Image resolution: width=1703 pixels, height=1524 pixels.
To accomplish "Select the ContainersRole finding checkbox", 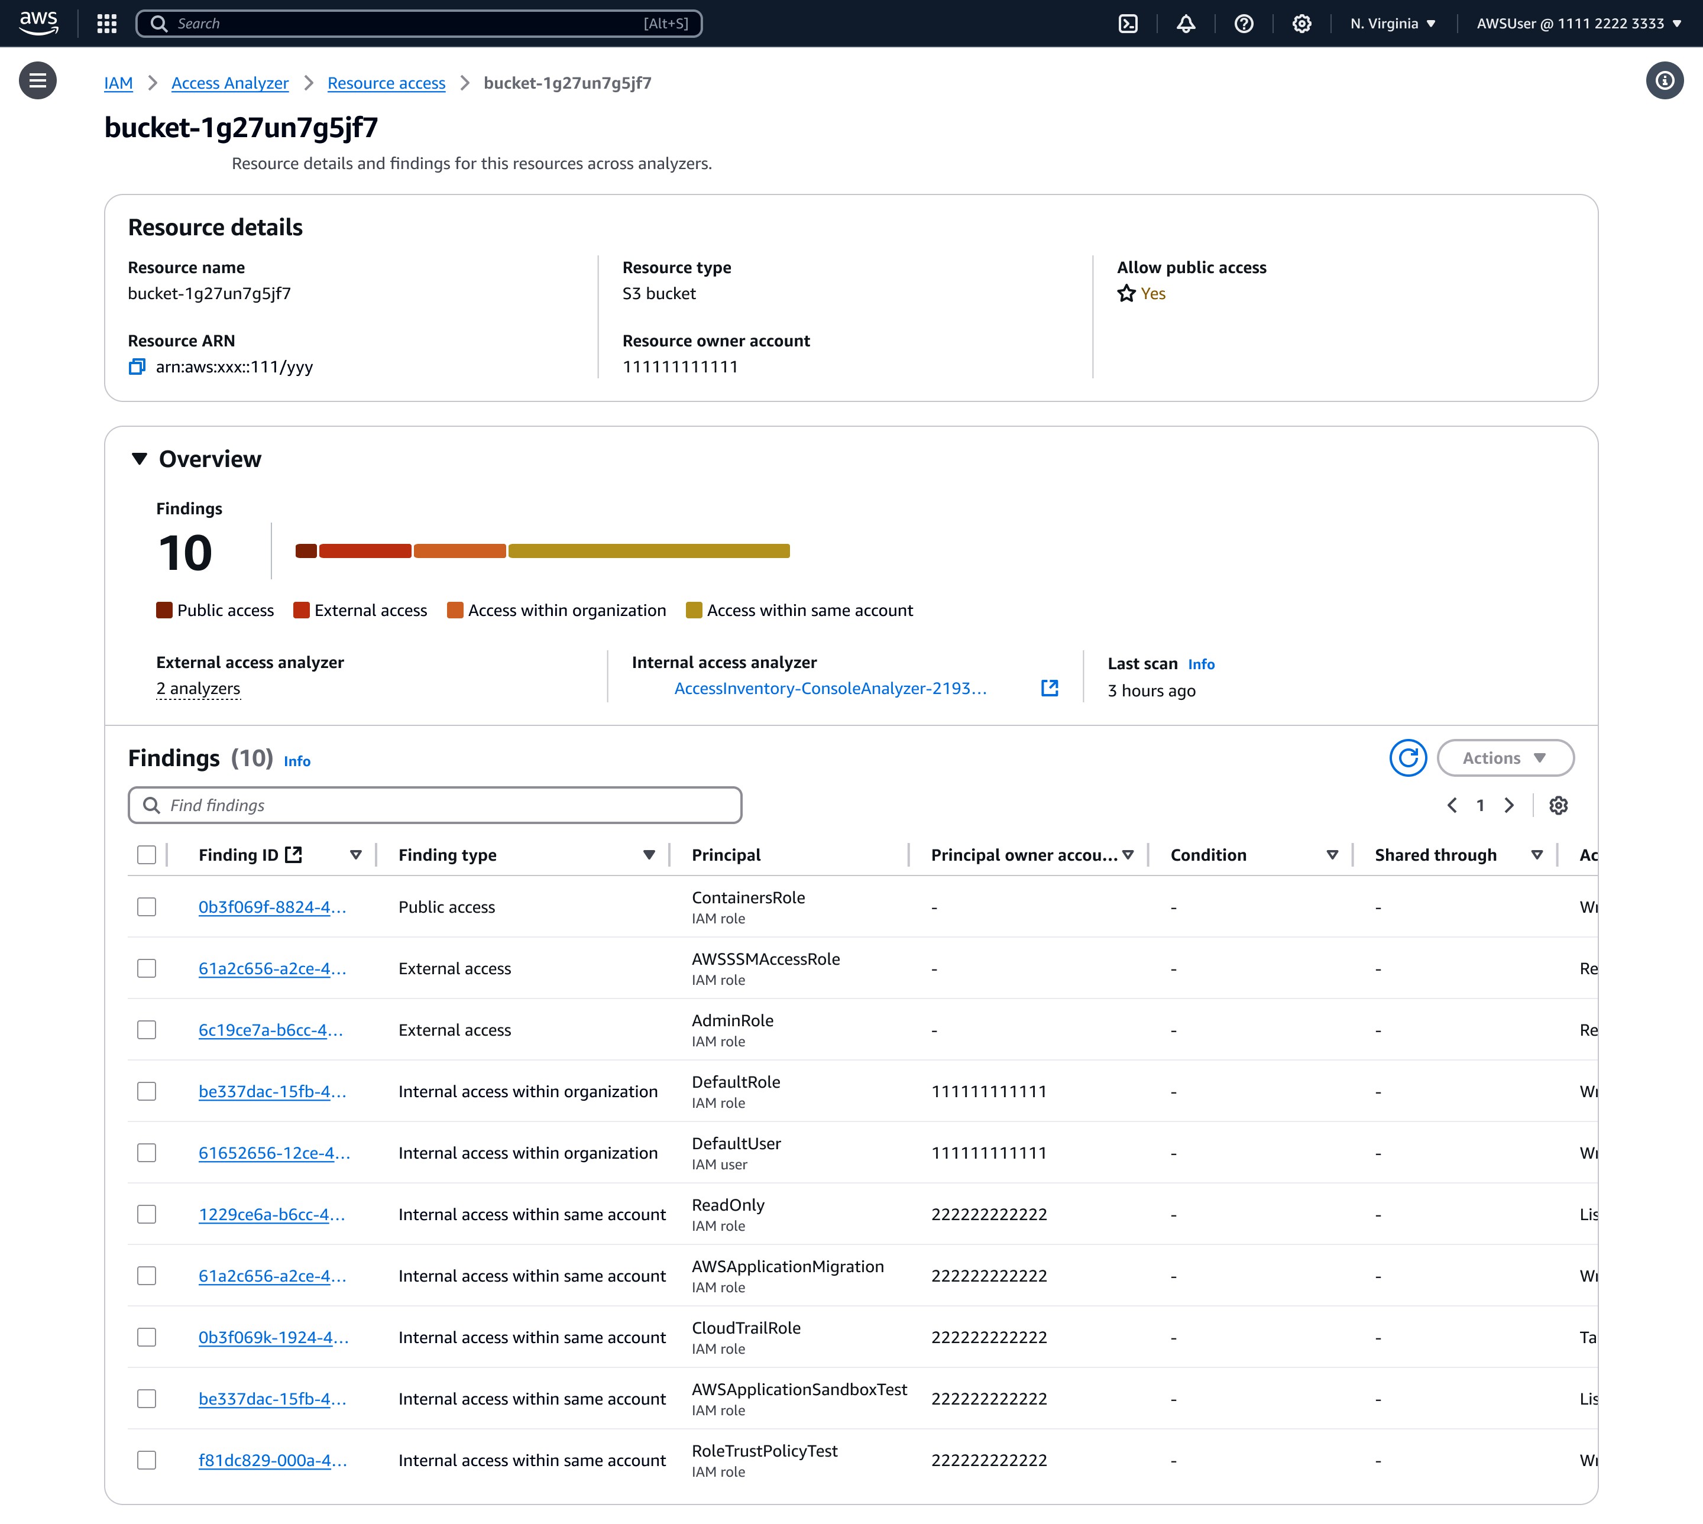I will [147, 907].
